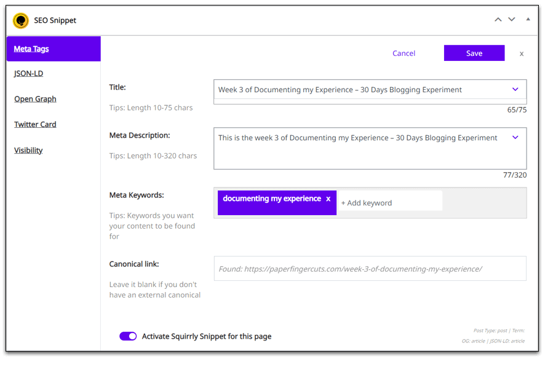Click into the Canonical link field

point(370,269)
